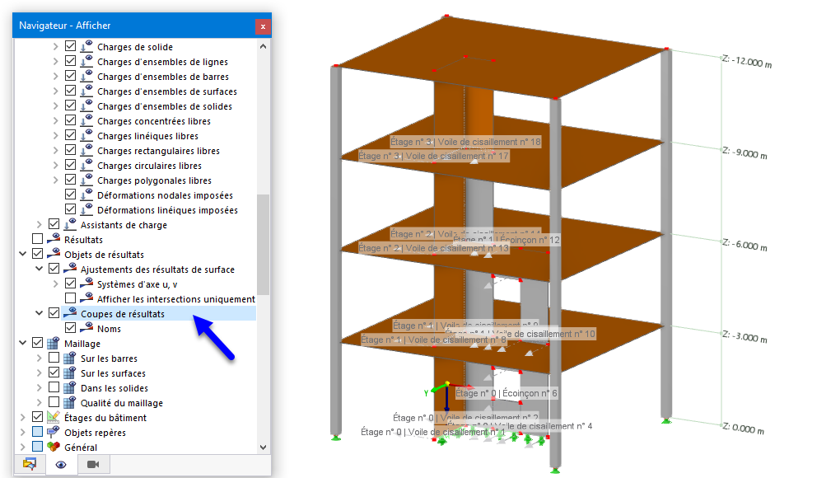Uncheck the Coupes de résultats checkbox
The width and height of the screenshot is (817, 478).
click(54, 312)
